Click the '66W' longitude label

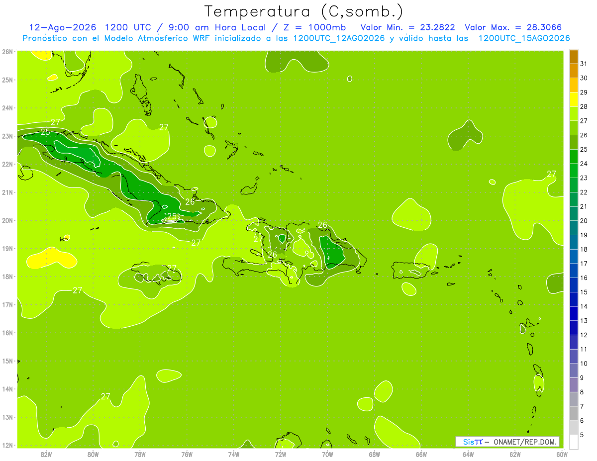tap(421, 454)
